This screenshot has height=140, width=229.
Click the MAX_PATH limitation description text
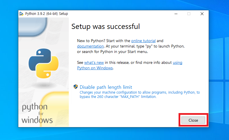(x=140, y=94)
